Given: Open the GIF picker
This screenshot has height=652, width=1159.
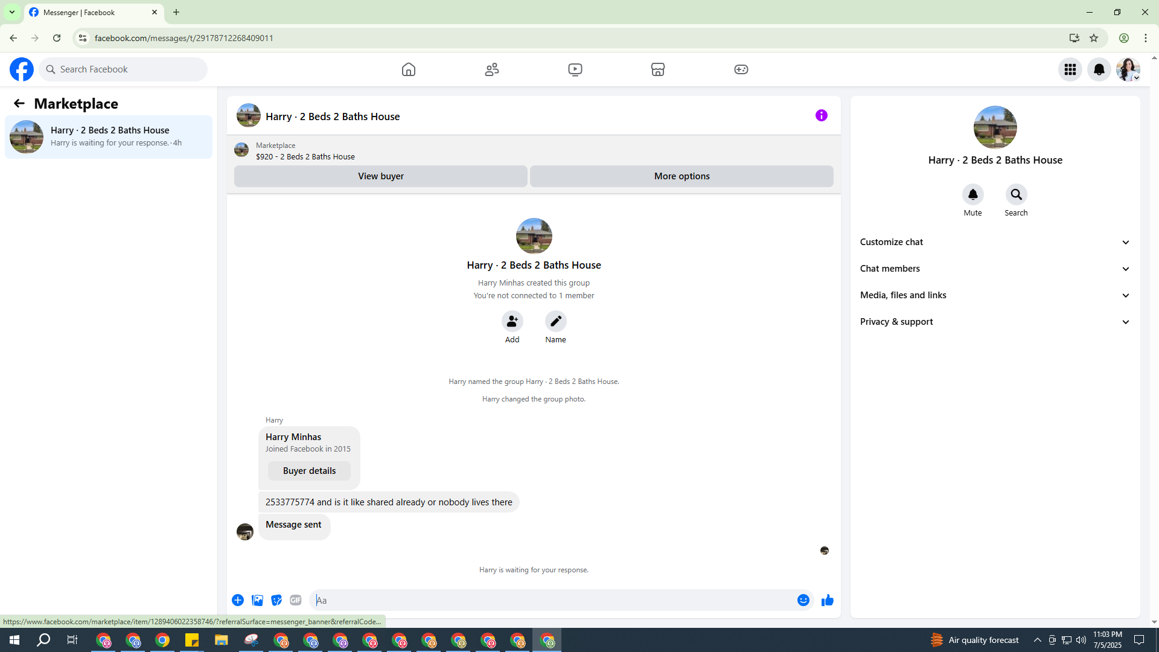Looking at the screenshot, I should click(x=295, y=600).
